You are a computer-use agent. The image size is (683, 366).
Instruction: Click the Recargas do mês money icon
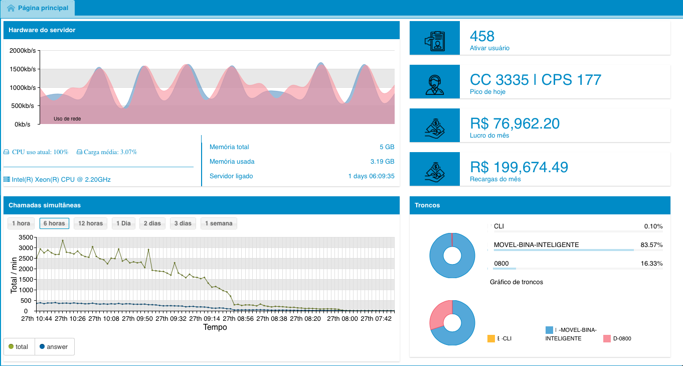434,172
